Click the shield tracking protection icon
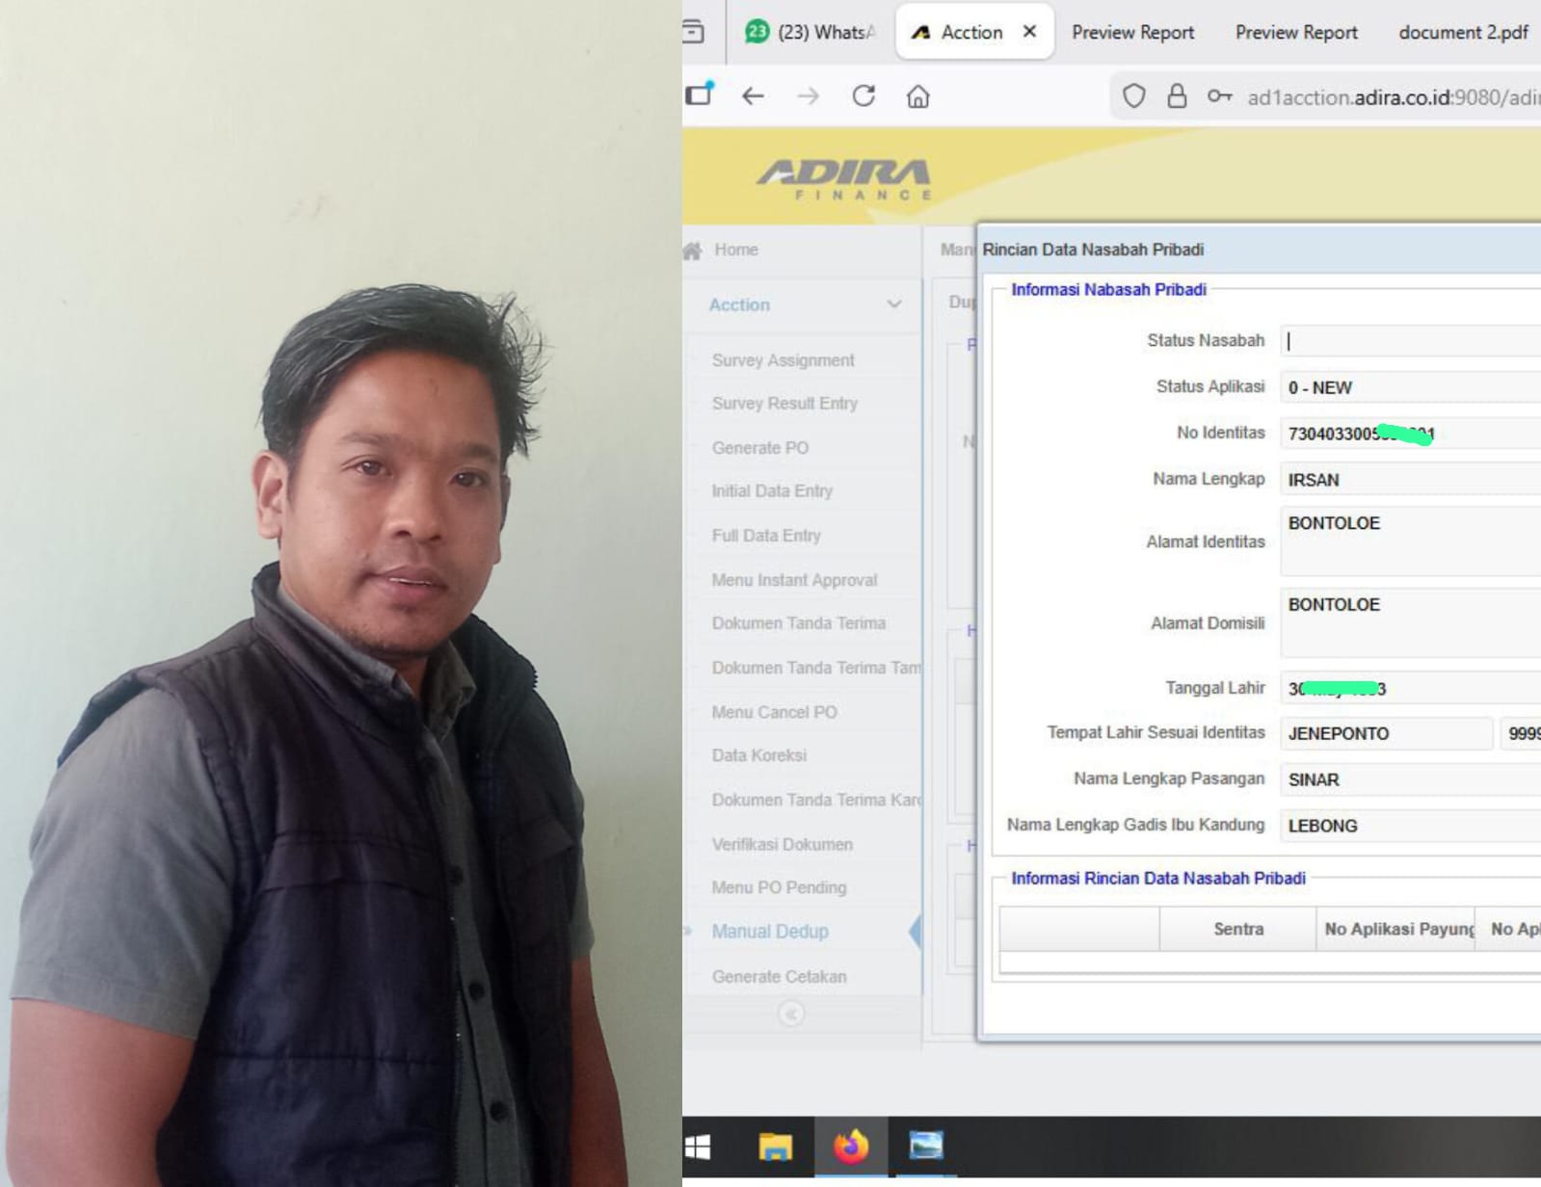The width and height of the screenshot is (1541, 1187). pos(1134,96)
